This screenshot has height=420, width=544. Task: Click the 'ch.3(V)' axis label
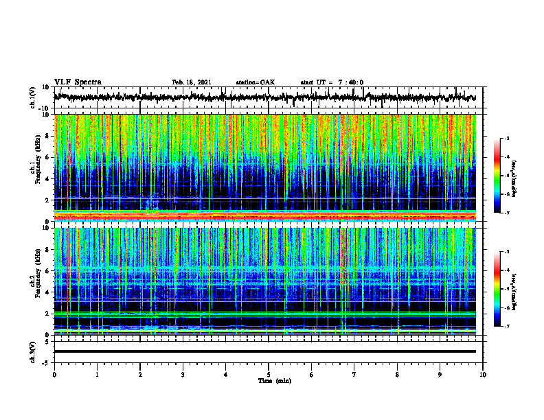[x=33, y=352]
